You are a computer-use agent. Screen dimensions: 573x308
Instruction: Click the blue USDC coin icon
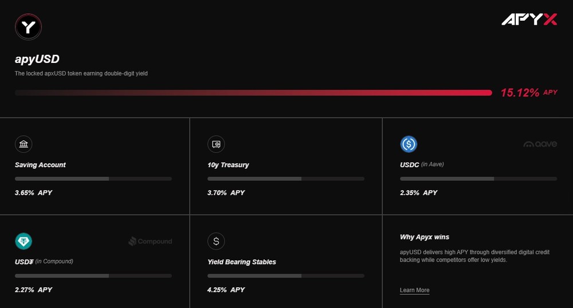[x=409, y=144]
